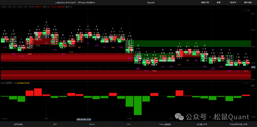Open the VOL indicator tab
Viewport: 257px width, 127px height.
click(128, 124)
